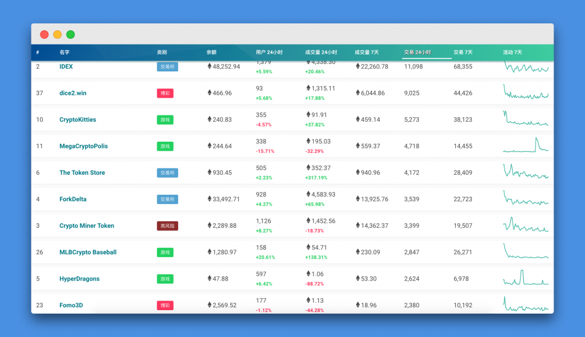View MLBCrypto Baseball activity sparkline

(526, 251)
